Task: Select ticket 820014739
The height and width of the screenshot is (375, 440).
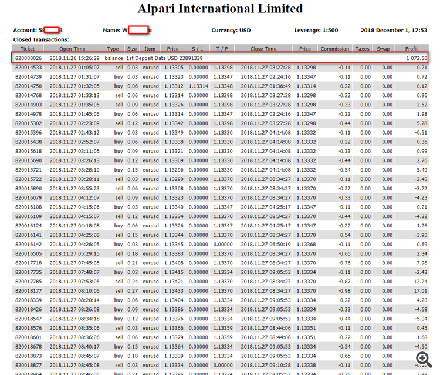Action: (x=28, y=77)
